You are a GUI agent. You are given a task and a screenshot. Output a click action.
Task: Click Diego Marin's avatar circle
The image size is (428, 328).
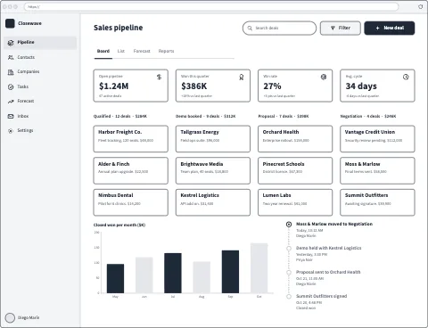pyautogui.click(x=10, y=317)
